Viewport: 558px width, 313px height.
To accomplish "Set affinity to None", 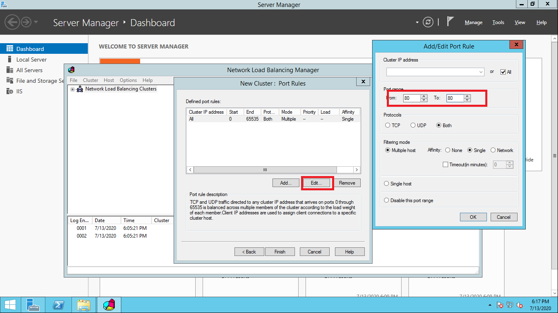I will tap(449, 150).
